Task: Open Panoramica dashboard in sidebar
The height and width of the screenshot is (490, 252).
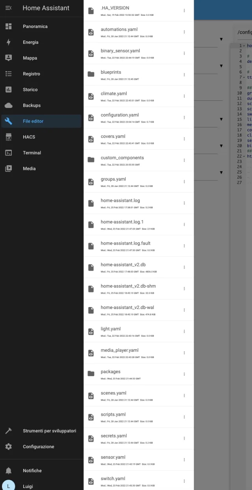Action: (x=41, y=26)
